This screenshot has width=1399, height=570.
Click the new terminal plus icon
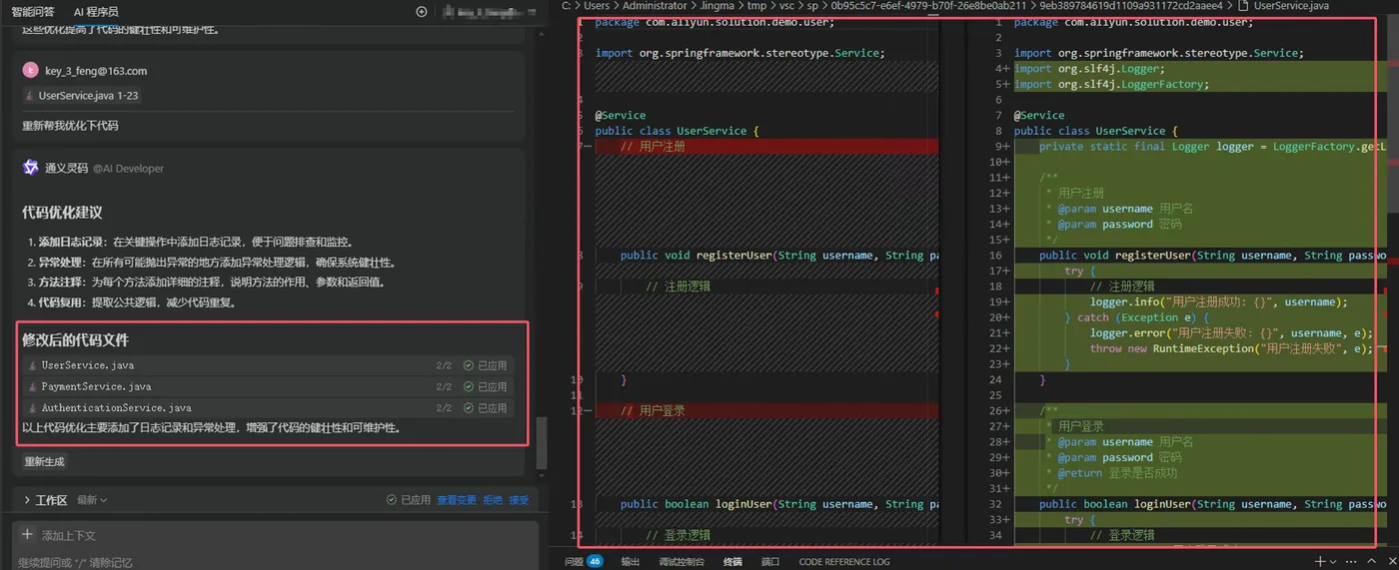pyautogui.click(x=1320, y=561)
